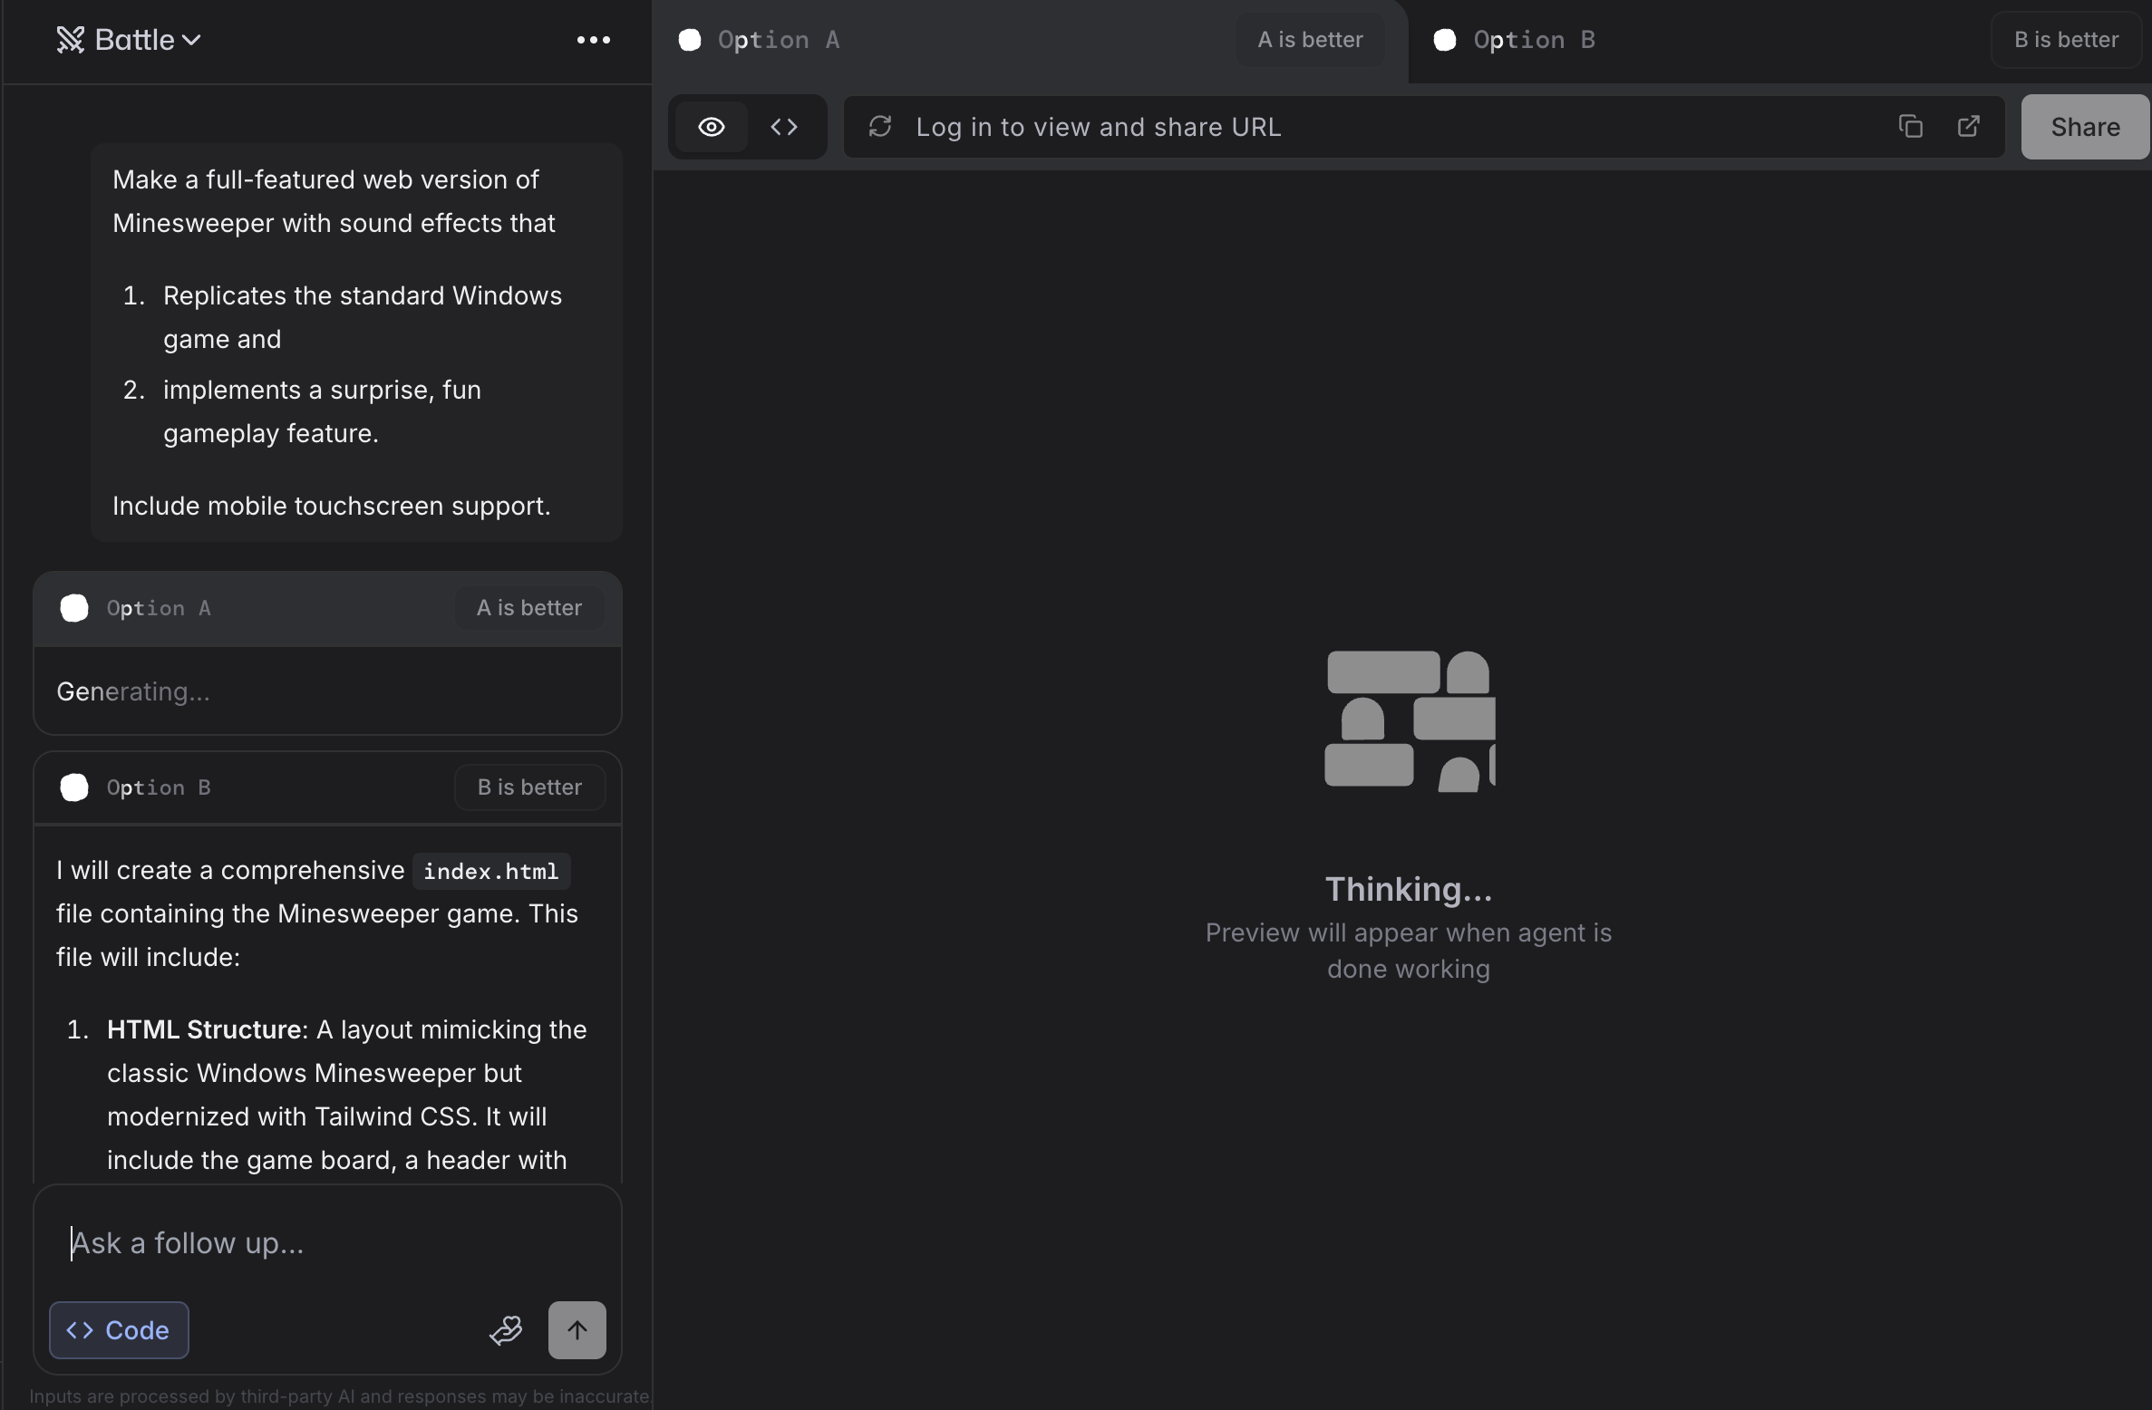Viewport: 2152px width, 1410px height.
Task: Focus the Ask a follow up field
Action: (x=326, y=1243)
